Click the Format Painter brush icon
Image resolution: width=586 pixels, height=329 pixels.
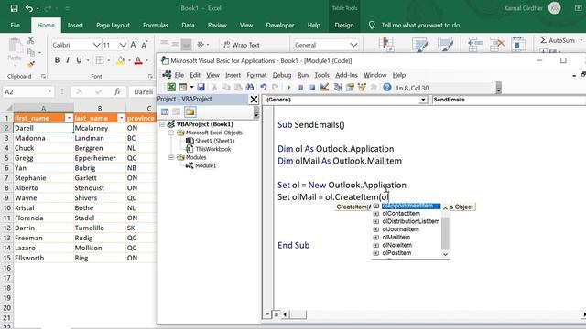click(x=31, y=64)
